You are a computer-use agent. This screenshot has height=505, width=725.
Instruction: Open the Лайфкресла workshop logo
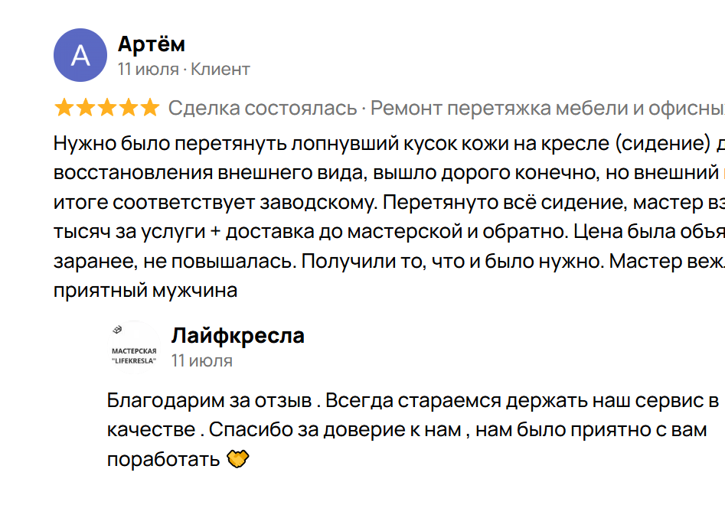pos(132,347)
